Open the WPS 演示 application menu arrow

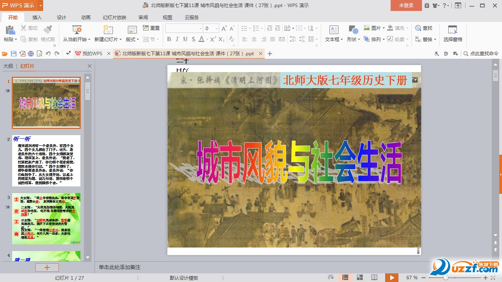tap(40, 5)
